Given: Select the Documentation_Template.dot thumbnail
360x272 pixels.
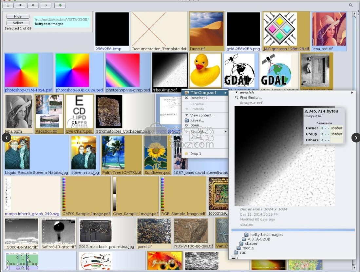Looking at the screenshot, I should [149, 29].
